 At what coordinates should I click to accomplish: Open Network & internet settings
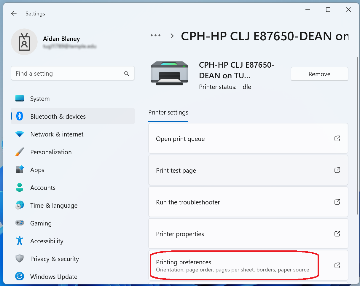click(x=73, y=134)
